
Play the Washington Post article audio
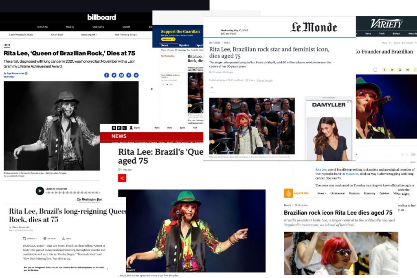pos(40,190)
